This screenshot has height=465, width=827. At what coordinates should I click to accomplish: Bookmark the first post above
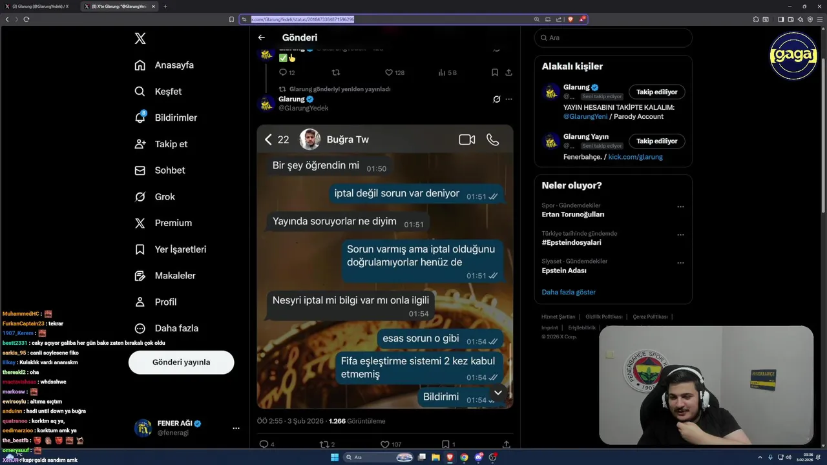click(495, 73)
